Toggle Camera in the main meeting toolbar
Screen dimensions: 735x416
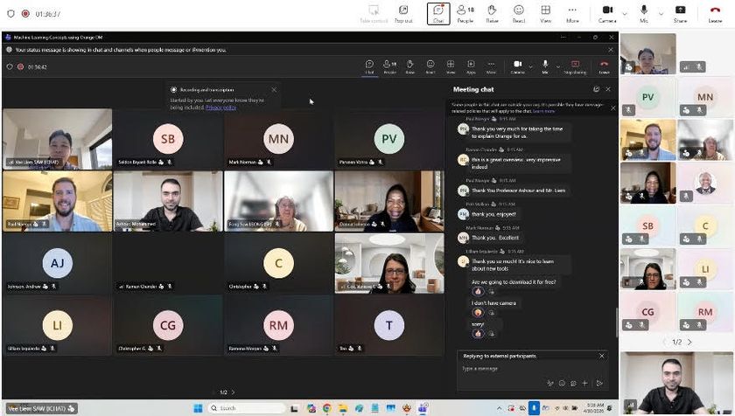coord(607,13)
